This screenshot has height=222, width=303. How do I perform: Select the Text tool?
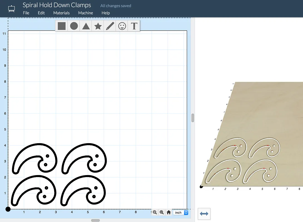[x=134, y=26]
